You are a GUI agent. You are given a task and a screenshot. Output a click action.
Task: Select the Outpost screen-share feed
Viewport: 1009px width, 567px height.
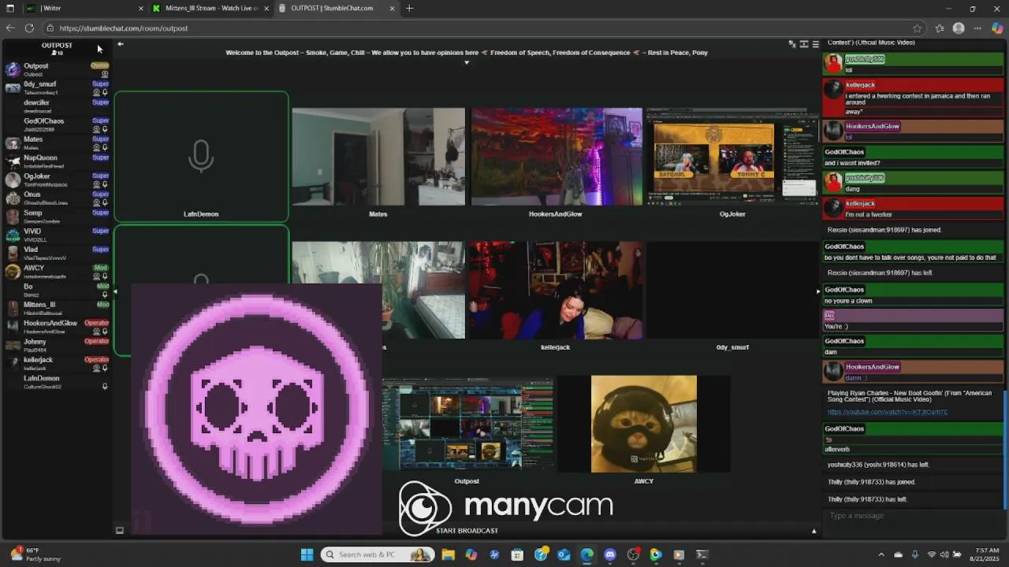[467, 424]
